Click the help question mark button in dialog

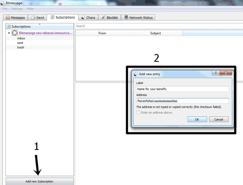(215, 73)
